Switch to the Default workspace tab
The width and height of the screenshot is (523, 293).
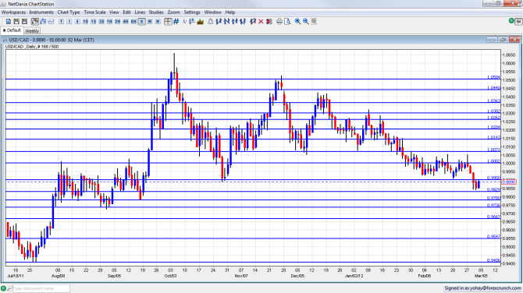coord(12,30)
